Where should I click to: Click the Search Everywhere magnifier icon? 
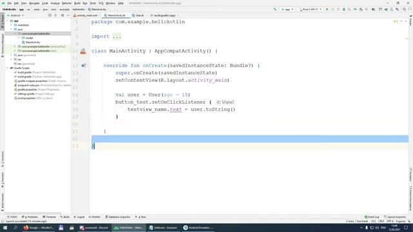coord(404,9)
